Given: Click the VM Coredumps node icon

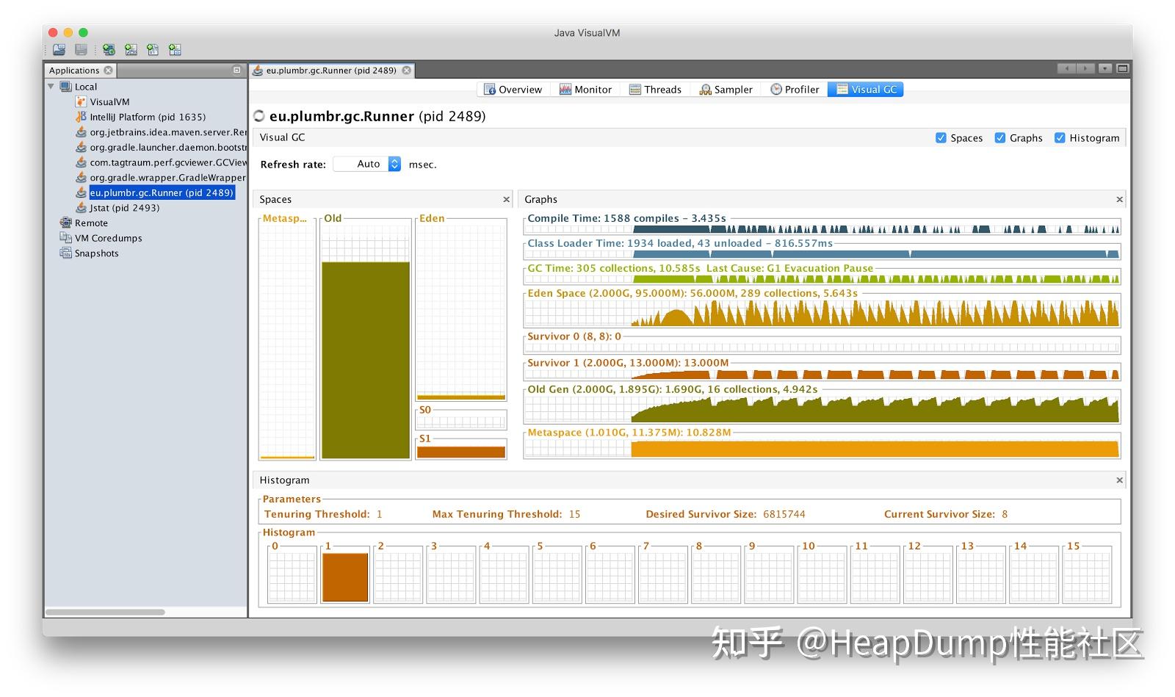Looking at the screenshot, I should point(65,238).
